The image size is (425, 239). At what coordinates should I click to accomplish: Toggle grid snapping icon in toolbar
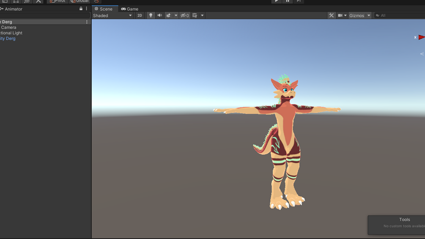(x=96, y=1)
